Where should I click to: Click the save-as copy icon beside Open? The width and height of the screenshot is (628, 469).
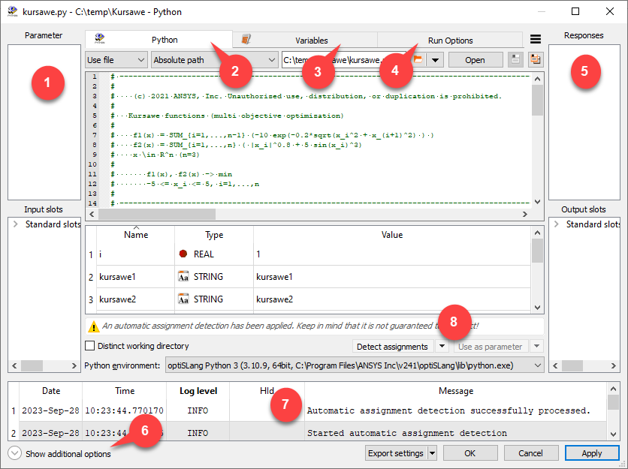click(x=535, y=60)
